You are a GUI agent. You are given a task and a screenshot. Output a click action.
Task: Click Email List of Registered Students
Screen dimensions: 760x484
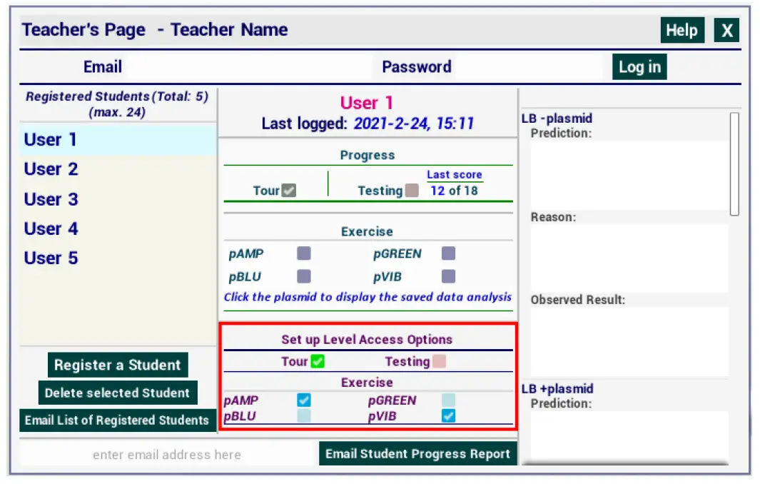(117, 420)
